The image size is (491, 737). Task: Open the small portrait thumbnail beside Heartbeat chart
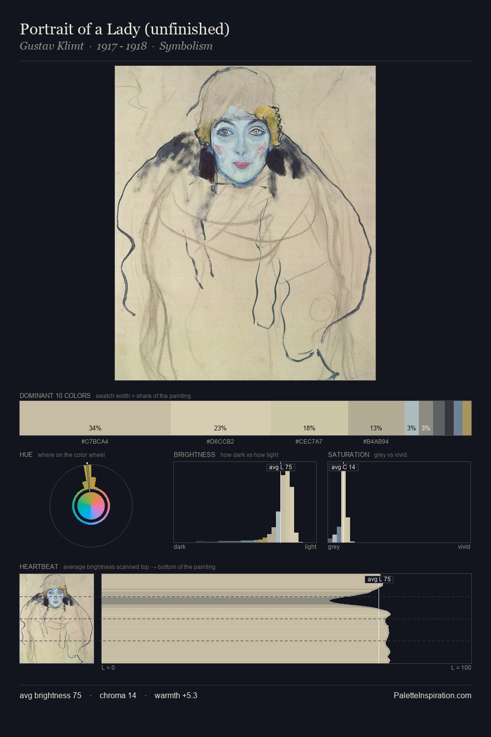(x=56, y=619)
